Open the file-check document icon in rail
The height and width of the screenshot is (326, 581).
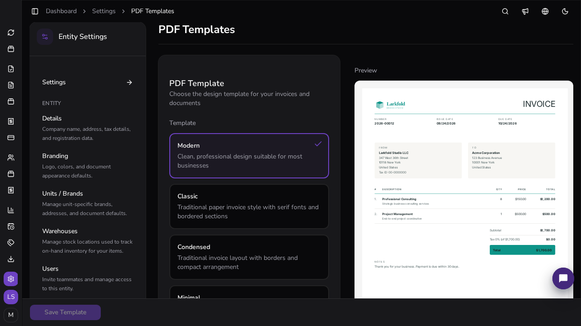click(11, 69)
